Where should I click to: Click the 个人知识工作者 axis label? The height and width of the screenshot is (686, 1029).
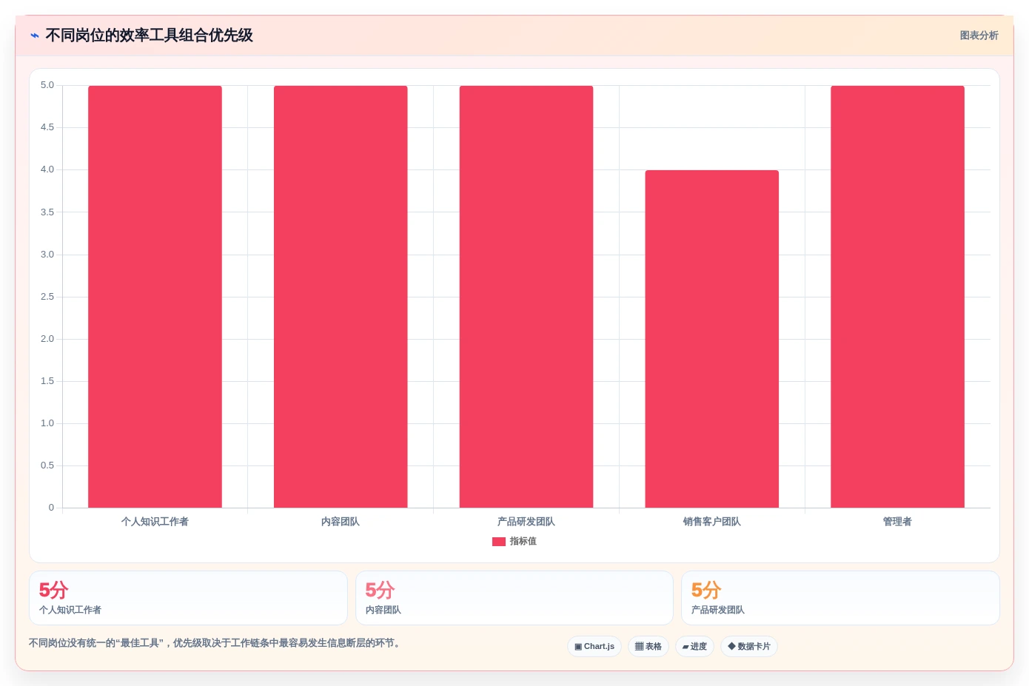coord(155,522)
